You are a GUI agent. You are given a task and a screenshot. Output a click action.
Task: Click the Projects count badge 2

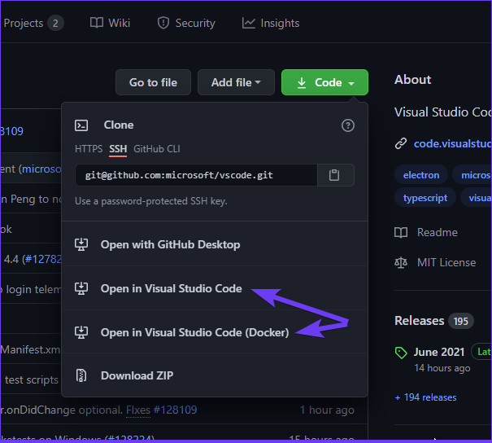(x=55, y=24)
